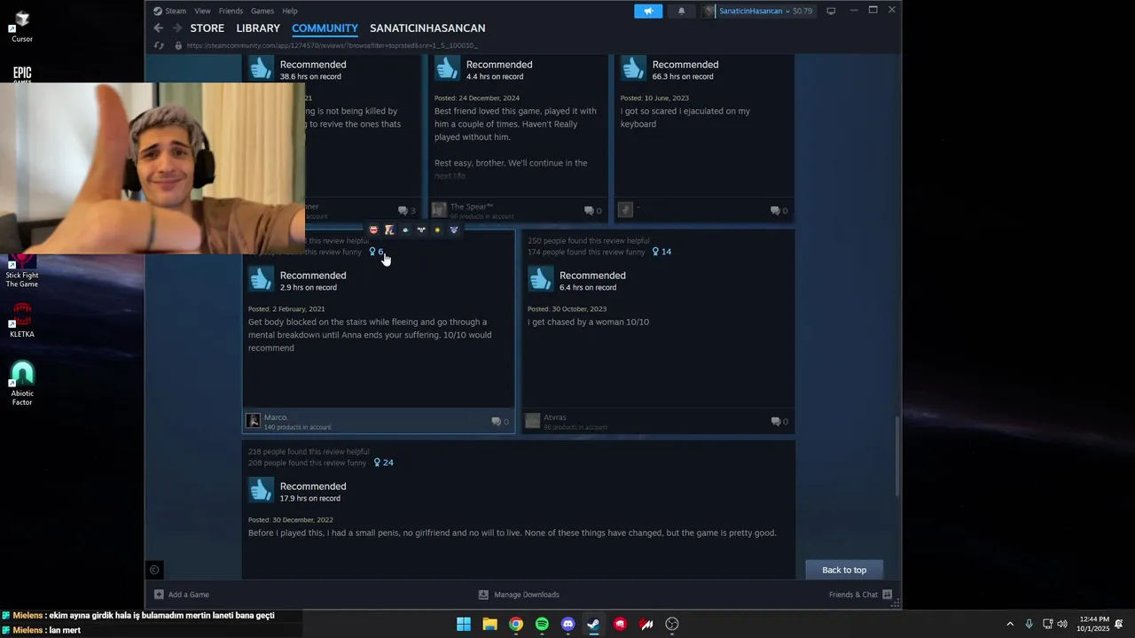Open Spotify from taskbar
1135x638 pixels.
pyautogui.click(x=542, y=624)
